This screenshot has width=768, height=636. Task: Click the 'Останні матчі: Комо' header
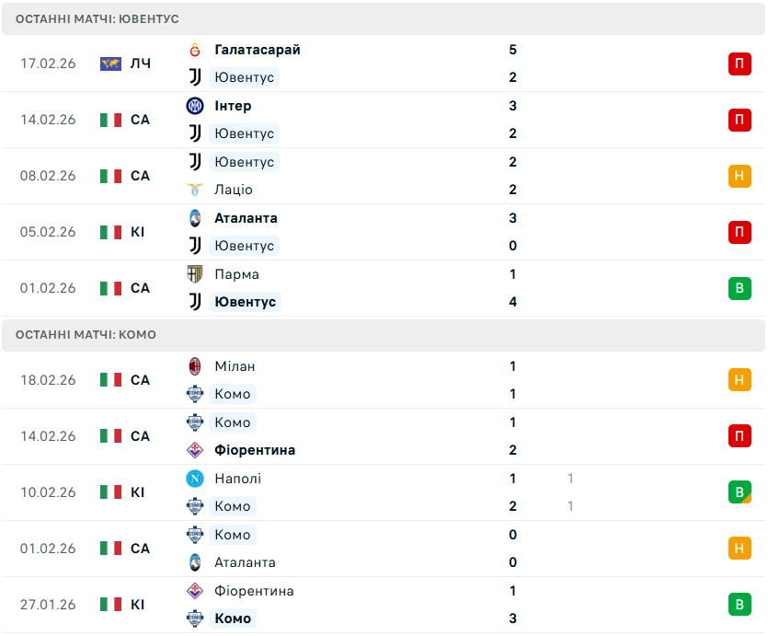click(x=86, y=335)
